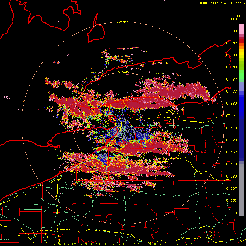Click the Correlation Coefficient caption at bottom
This screenshot has height=246, width=246.
coord(123,244)
